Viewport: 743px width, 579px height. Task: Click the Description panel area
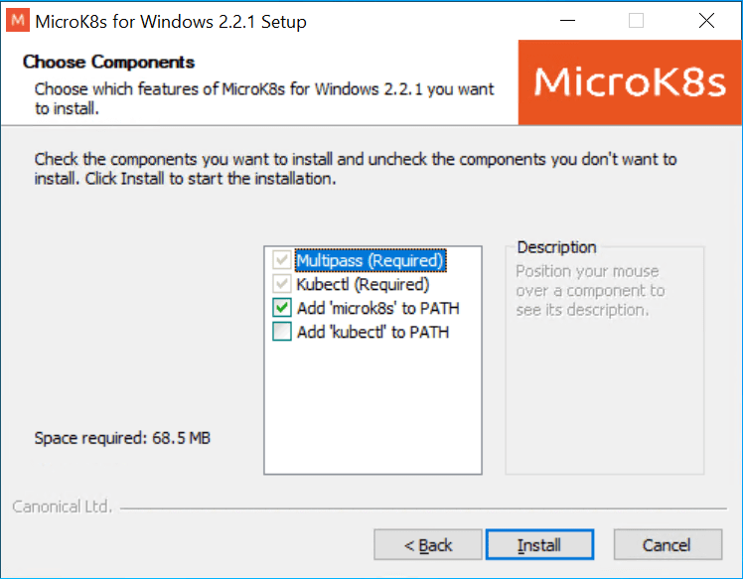605,361
